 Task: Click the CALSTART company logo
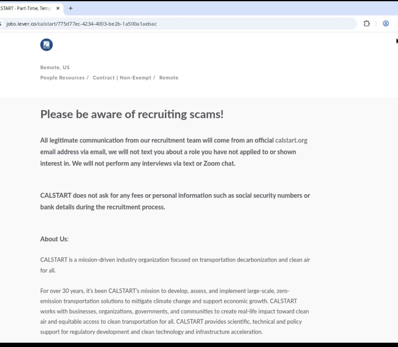(x=46, y=45)
